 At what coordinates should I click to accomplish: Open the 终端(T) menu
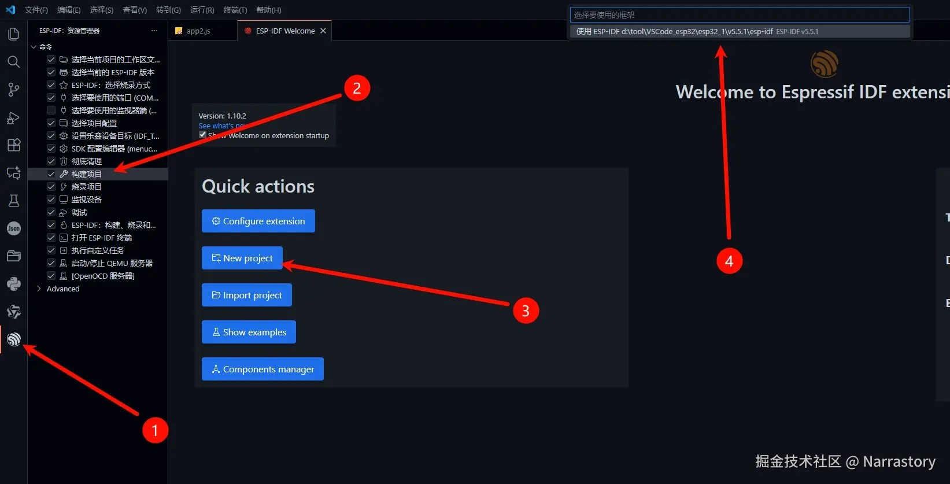click(235, 10)
